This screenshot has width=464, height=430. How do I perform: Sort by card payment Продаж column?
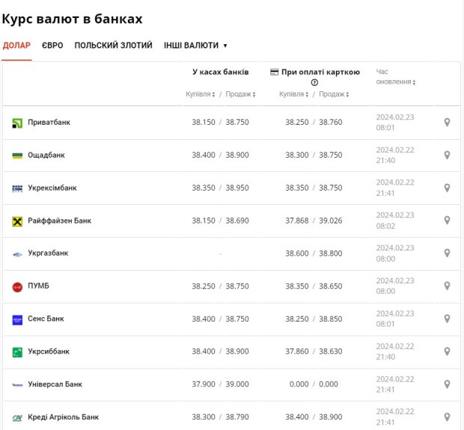[334, 94]
